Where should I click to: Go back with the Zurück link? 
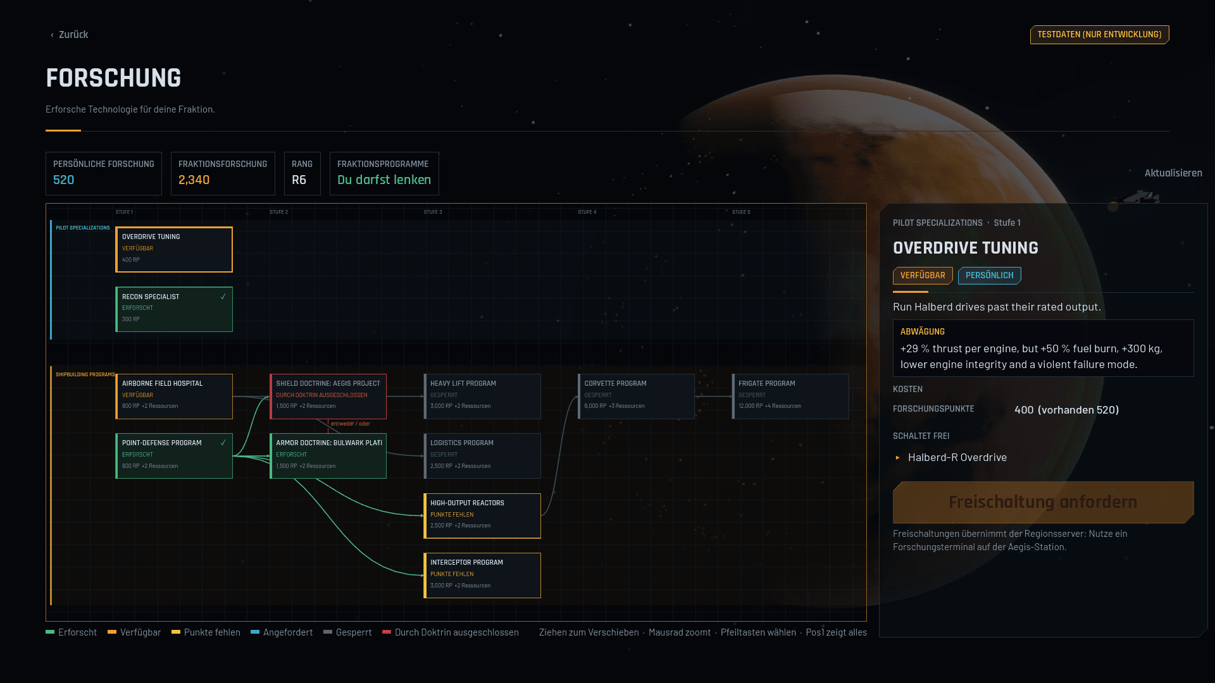point(70,35)
